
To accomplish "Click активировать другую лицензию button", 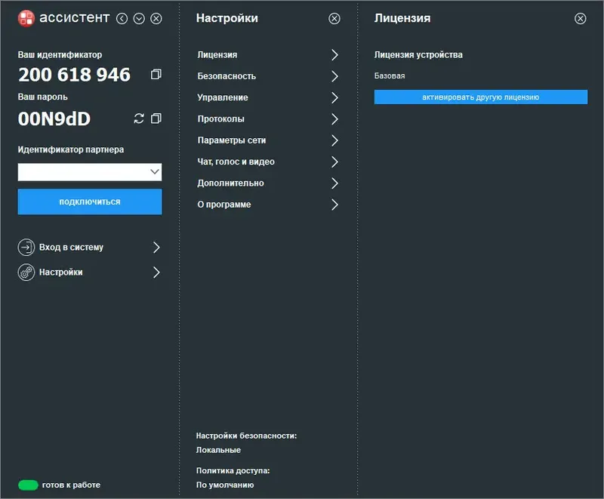I will [x=480, y=97].
